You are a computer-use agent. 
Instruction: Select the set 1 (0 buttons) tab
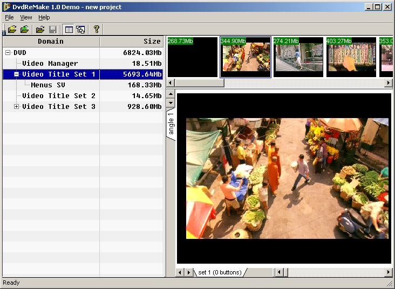220,272
